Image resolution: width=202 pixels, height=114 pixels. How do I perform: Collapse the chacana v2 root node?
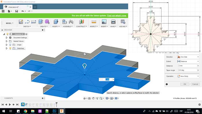[x=4, y=34]
